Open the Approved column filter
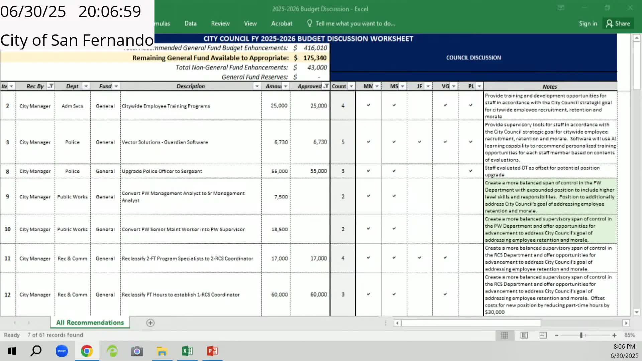This screenshot has height=361, width=642. (326, 86)
